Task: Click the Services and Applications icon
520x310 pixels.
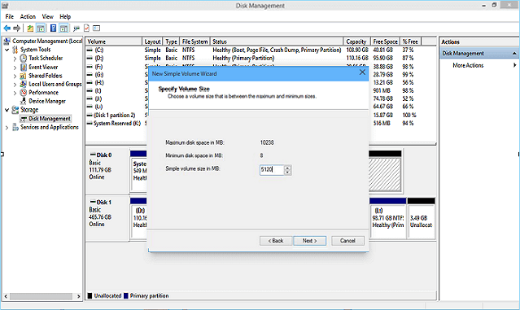Action: pyautogui.click(x=15, y=127)
